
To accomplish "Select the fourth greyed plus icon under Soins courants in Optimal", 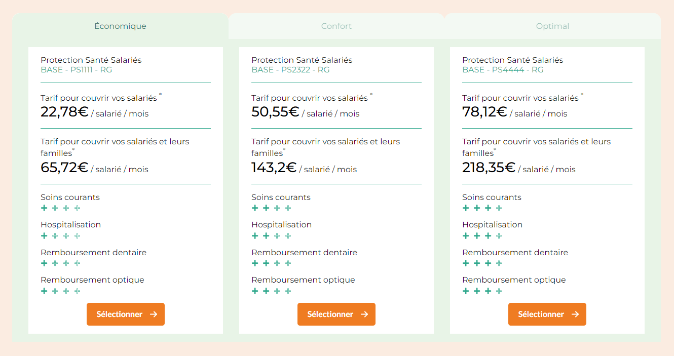I will [x=499, y=208].
